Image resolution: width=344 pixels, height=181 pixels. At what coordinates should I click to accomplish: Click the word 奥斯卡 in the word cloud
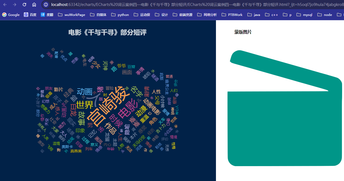click(67, 147)
